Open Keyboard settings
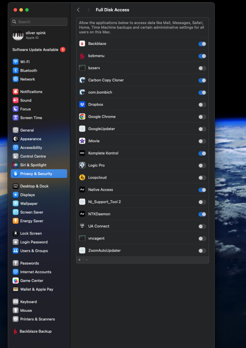The height and width of the screenshot is (348, 246). pyautogui.click(x=39, y=302)
